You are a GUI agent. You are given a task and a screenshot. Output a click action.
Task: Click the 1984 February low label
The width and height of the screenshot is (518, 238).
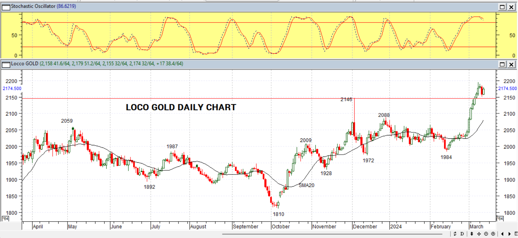(x=446, y=157)
